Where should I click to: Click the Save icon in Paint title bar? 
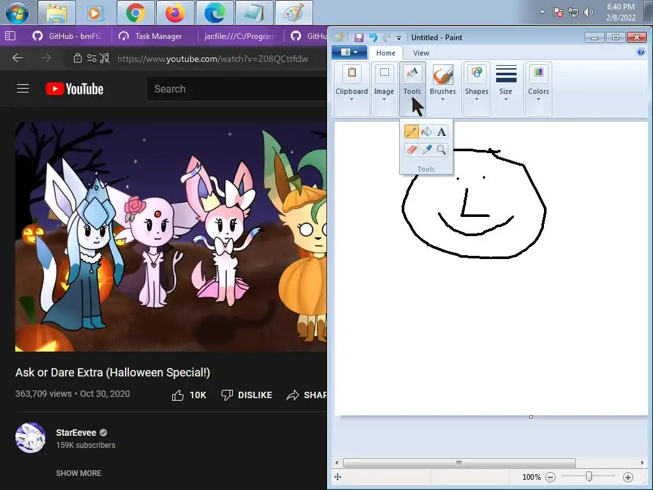358,38
